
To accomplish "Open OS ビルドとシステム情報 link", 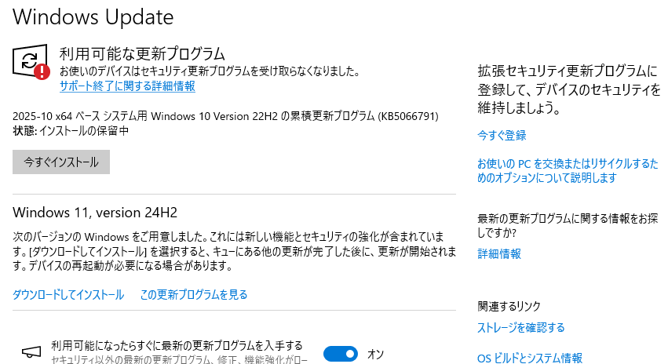I will [530, 359].
